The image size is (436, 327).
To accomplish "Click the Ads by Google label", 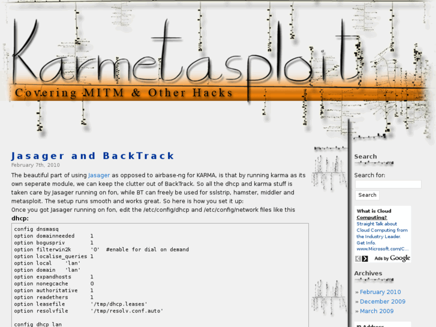I will [x=392, y=258].
